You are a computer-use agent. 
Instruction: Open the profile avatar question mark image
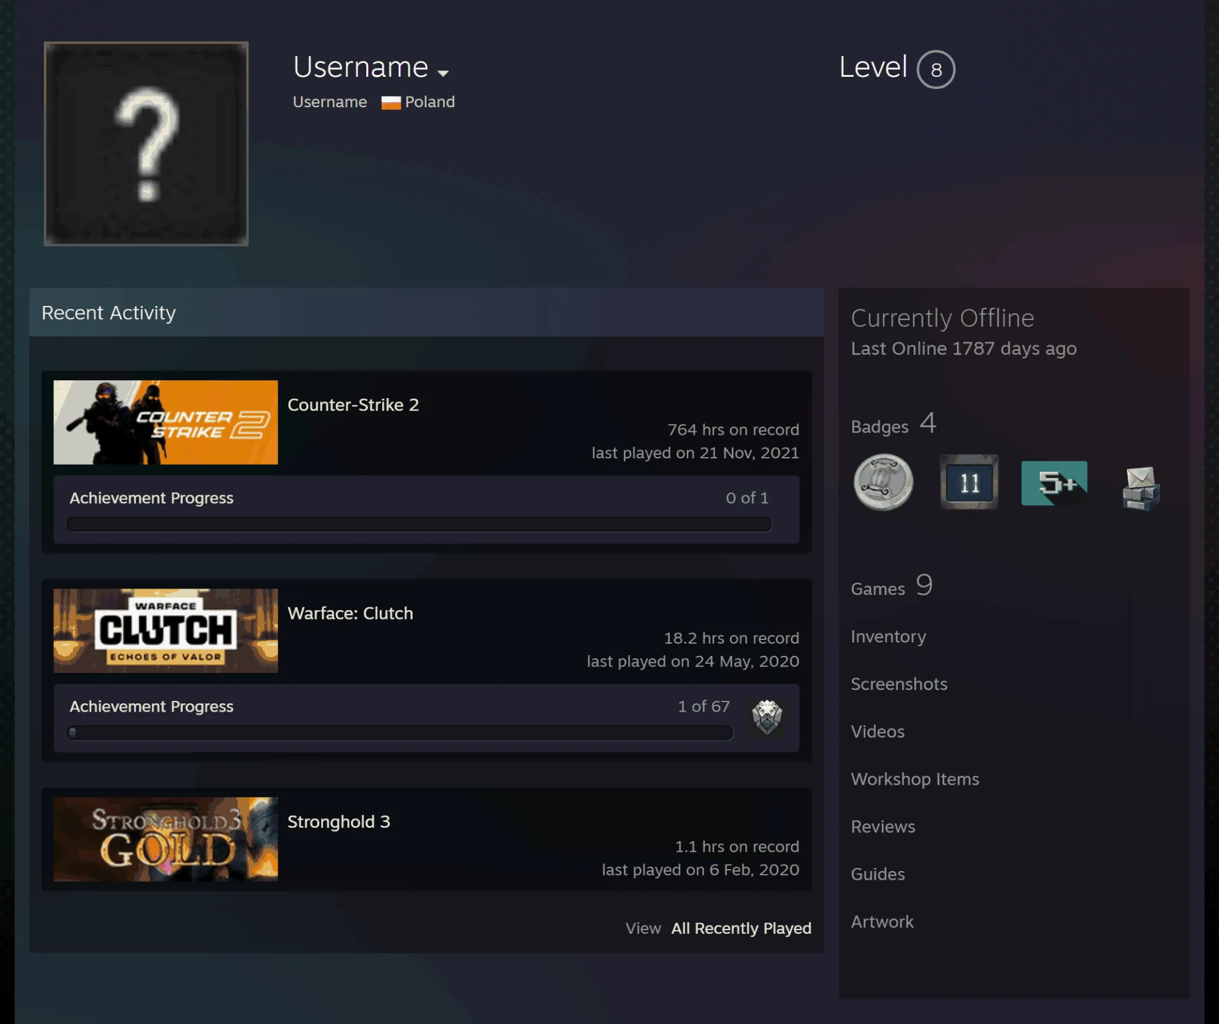click(x=146, y=143)
